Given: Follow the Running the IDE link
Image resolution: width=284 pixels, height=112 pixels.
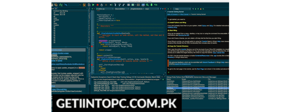Looking at the screenshot, I should click(x=183, y=35).
